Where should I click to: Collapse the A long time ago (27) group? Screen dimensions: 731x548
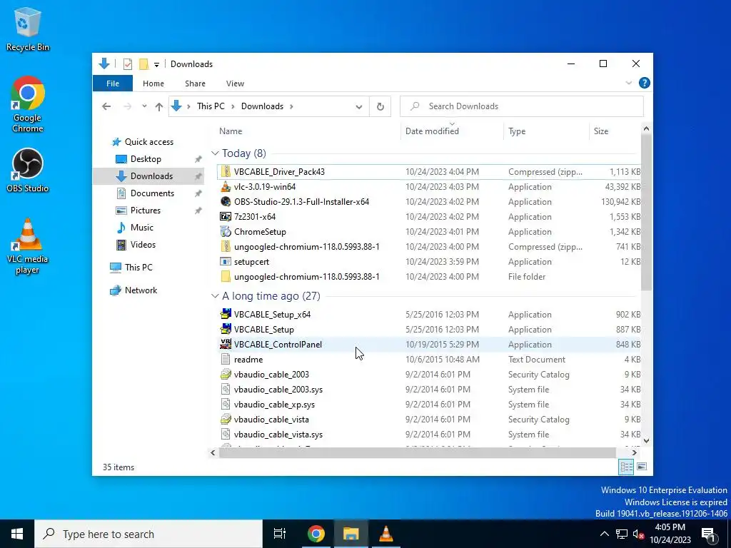(215, 296)
